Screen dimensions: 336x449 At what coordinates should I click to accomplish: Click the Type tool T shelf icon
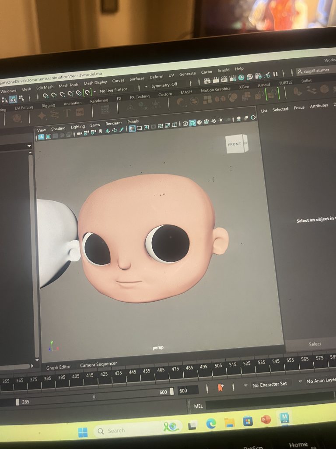point(67,113)
